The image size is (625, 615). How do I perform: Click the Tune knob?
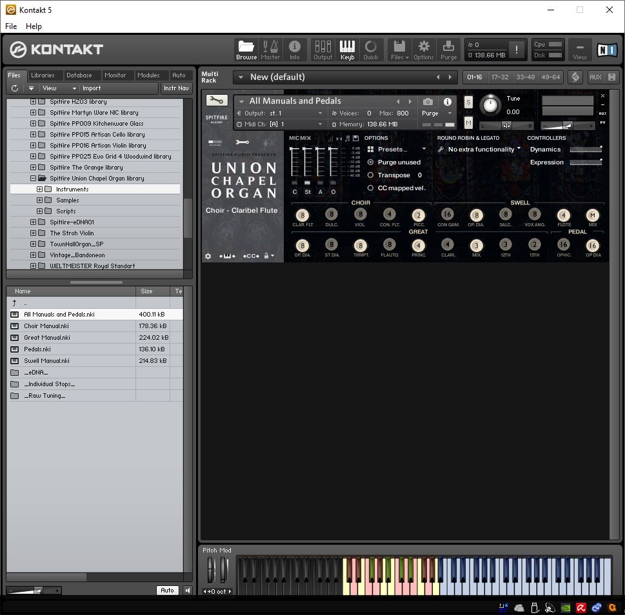(490, 105)
